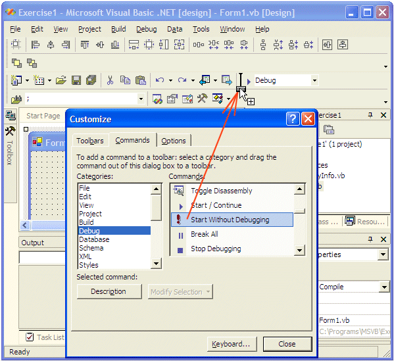
Task: Switch to the Options tab
Action: pos(174,141)
